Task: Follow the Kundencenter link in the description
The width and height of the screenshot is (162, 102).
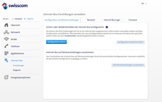Action: [x=70, y=36]
